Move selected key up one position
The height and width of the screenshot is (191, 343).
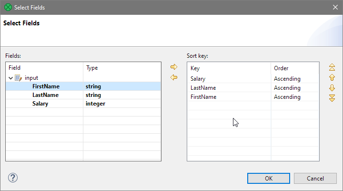332,77
